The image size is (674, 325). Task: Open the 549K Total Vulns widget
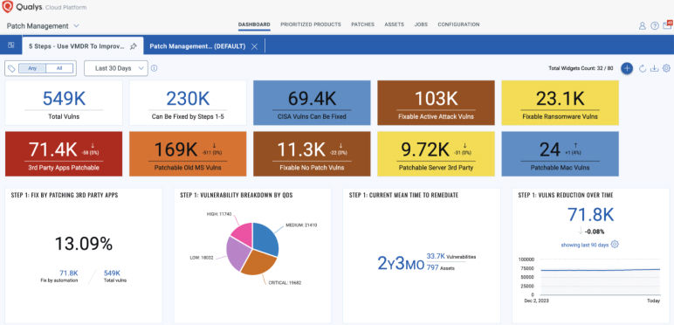64,103
